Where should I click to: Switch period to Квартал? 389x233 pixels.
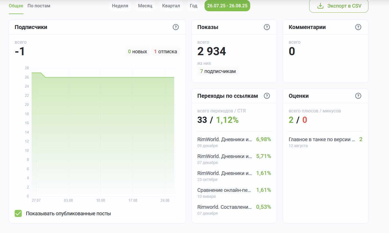(x=171, y=6)
